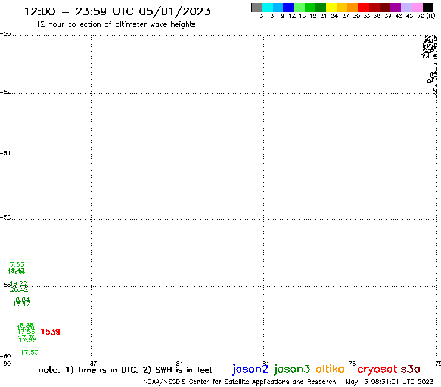Click the wave height value 17.53

pos(15,264)
